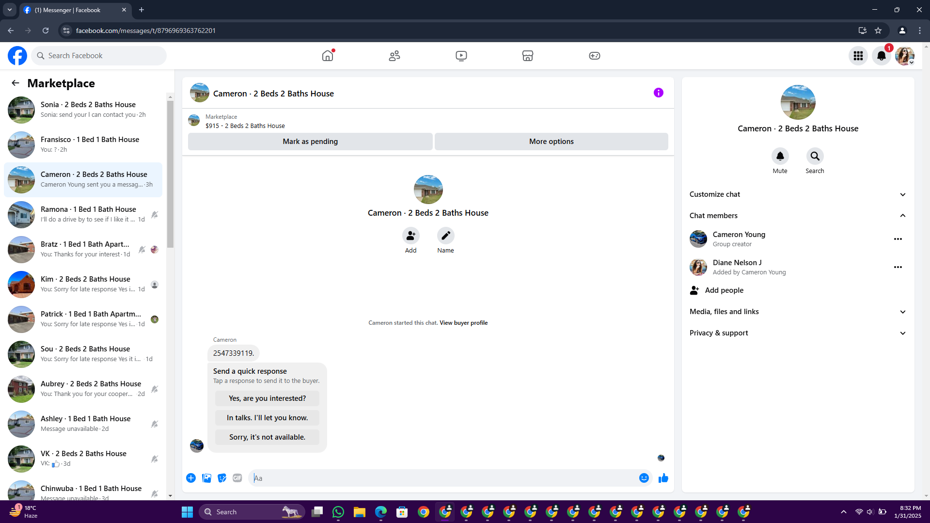Click the Windows Start button

[187, 512]
